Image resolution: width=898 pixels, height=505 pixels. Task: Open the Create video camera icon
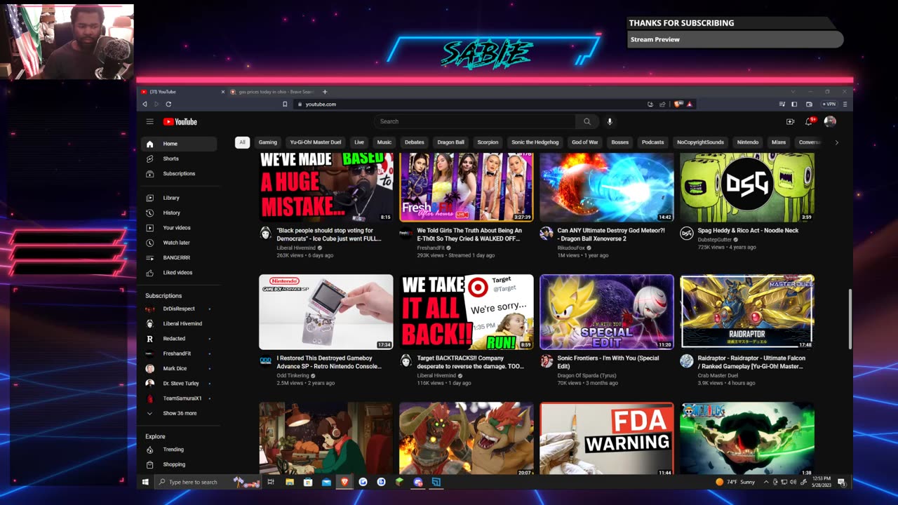(790, 121)
